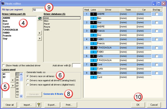Select Smith in driver database list
This screenshot has width=167, height=109.
(47, 30)
